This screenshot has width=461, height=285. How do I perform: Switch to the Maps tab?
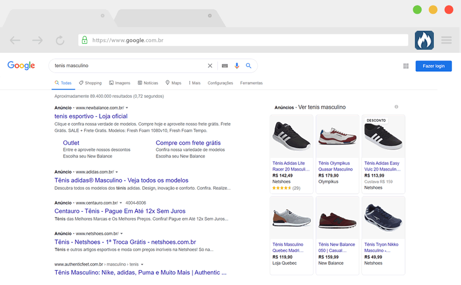click(x=173, y=83)
